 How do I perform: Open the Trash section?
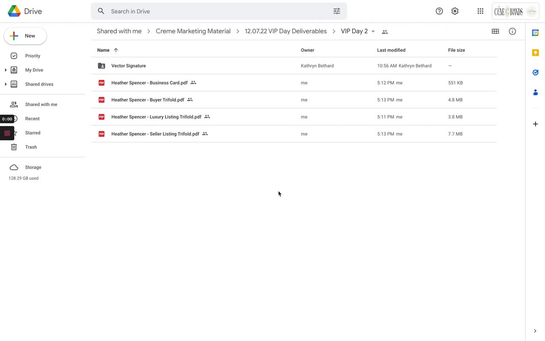pos(31,147)
